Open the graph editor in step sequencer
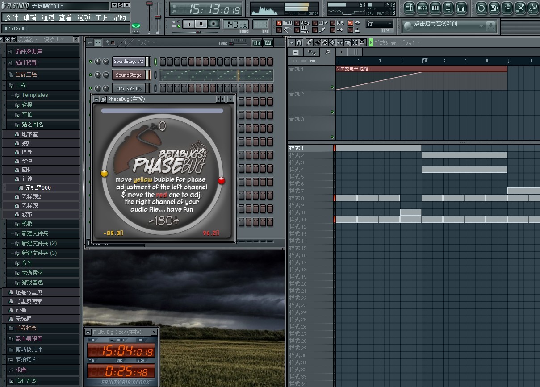This screenshot has height=387, width=540. click(x=257, y=43)
